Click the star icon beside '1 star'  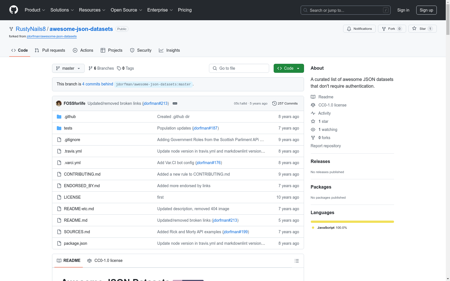pyautogui.click(x=313, y=121)
